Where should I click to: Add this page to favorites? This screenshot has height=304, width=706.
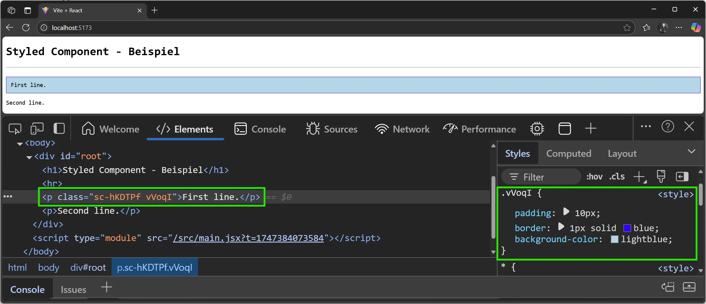tap(627, 28)
